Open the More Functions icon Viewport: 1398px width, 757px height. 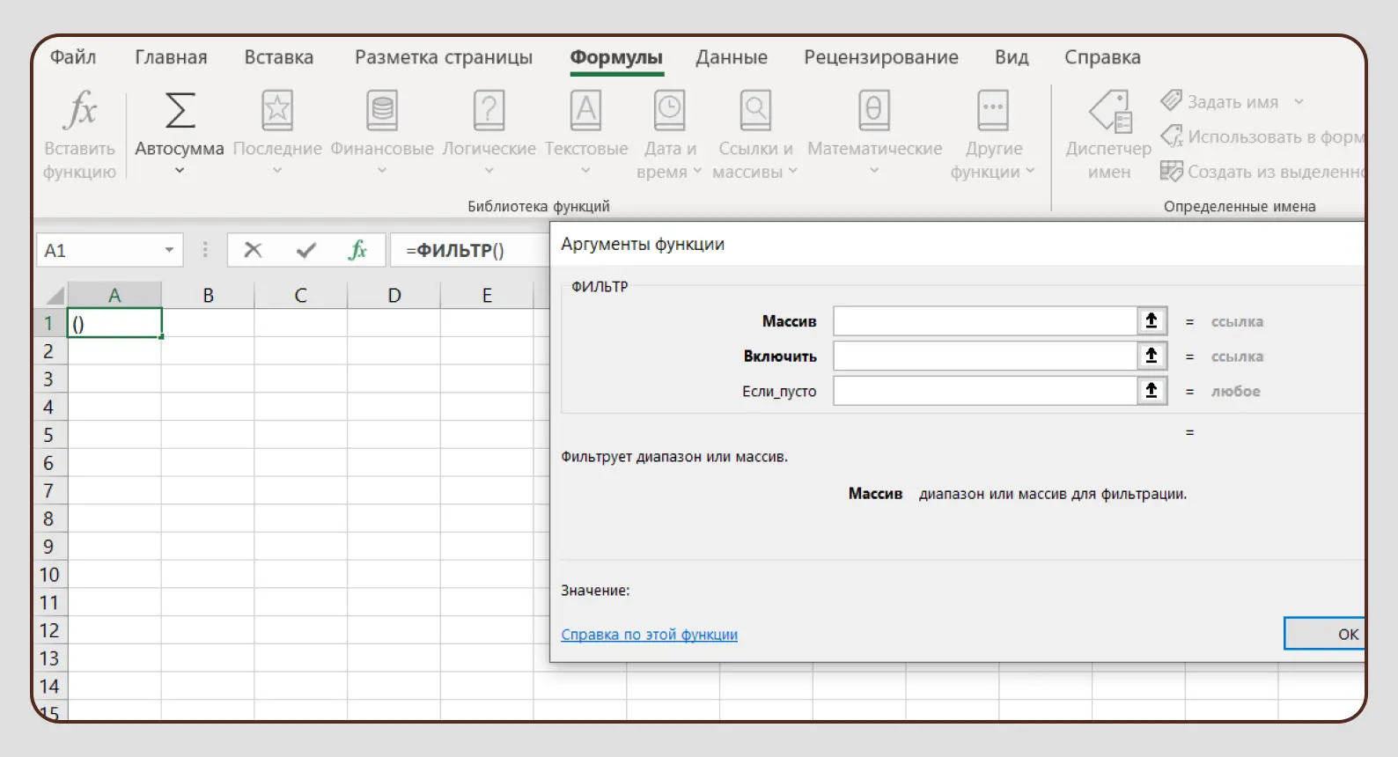tap(993, 111)
